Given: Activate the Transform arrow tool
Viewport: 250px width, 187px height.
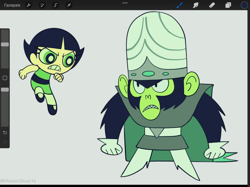Looking at the screenshot, I should tap(69, 5).
